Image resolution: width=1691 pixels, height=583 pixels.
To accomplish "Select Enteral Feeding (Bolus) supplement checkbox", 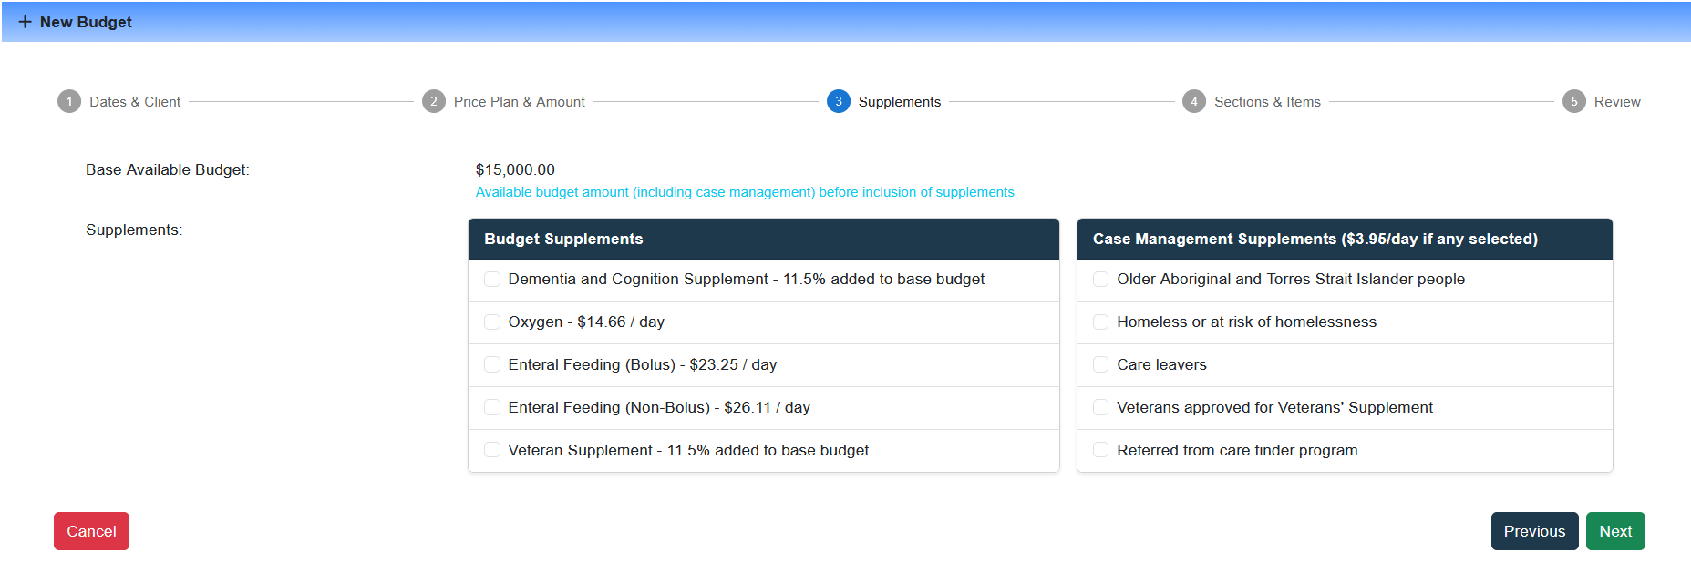I will [x=492, y=365].
